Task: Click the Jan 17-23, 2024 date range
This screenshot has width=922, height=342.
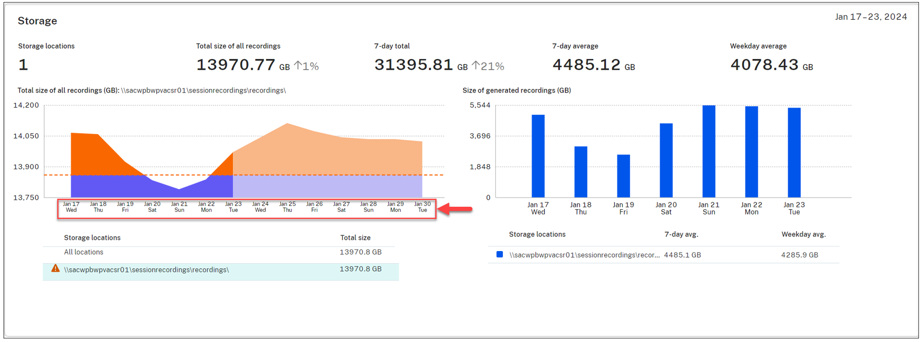Action: [x=871, y=17]
